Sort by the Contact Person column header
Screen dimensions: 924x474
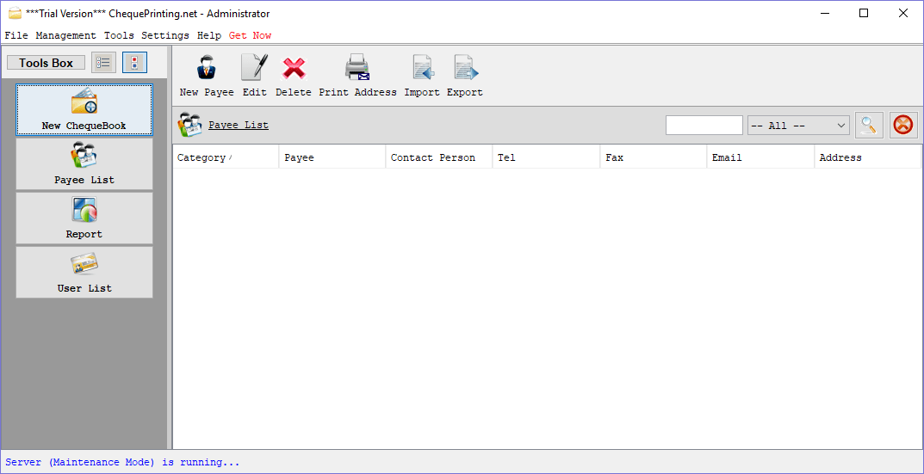[439, 157]
